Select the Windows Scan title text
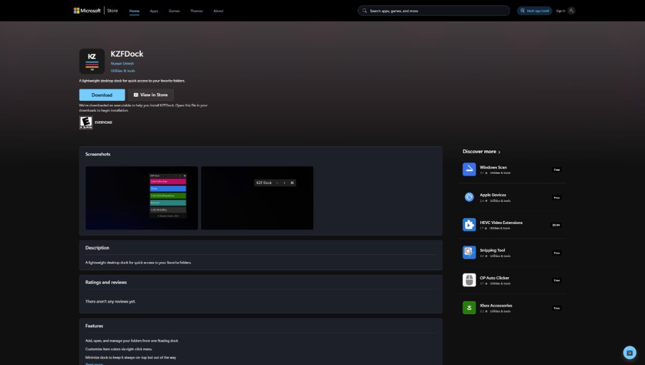Screen dimensions: 645x365 493,167
